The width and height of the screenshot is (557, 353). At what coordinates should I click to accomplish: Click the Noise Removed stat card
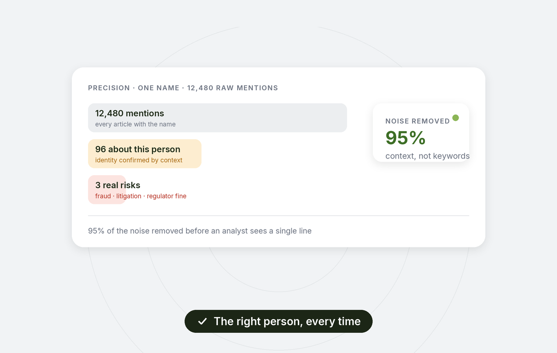pyautogui.click(x=421, y=132)
